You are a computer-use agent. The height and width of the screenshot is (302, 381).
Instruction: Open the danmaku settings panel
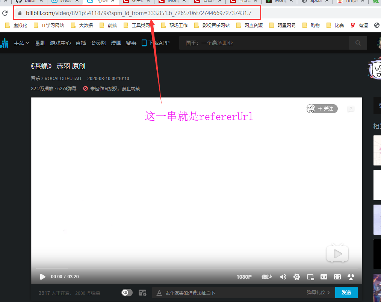(142, 293)
